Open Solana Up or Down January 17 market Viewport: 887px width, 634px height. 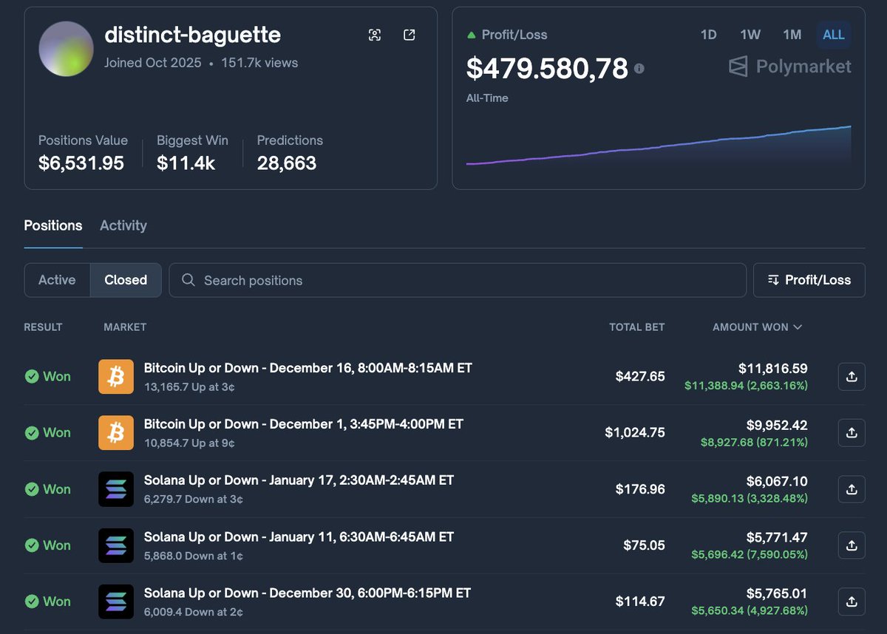pos(299,480)
